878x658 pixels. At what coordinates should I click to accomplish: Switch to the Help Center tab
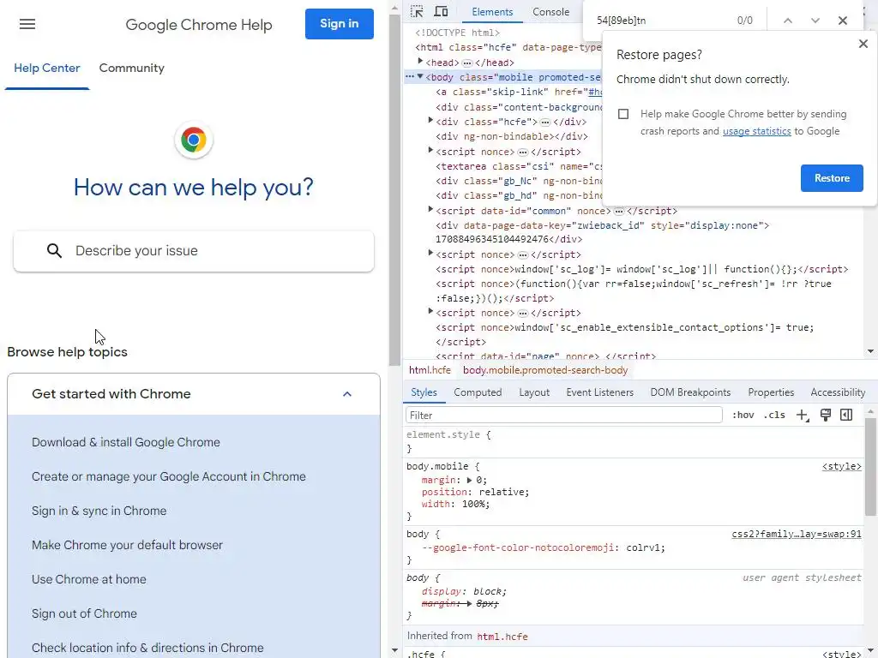[47, 69]
